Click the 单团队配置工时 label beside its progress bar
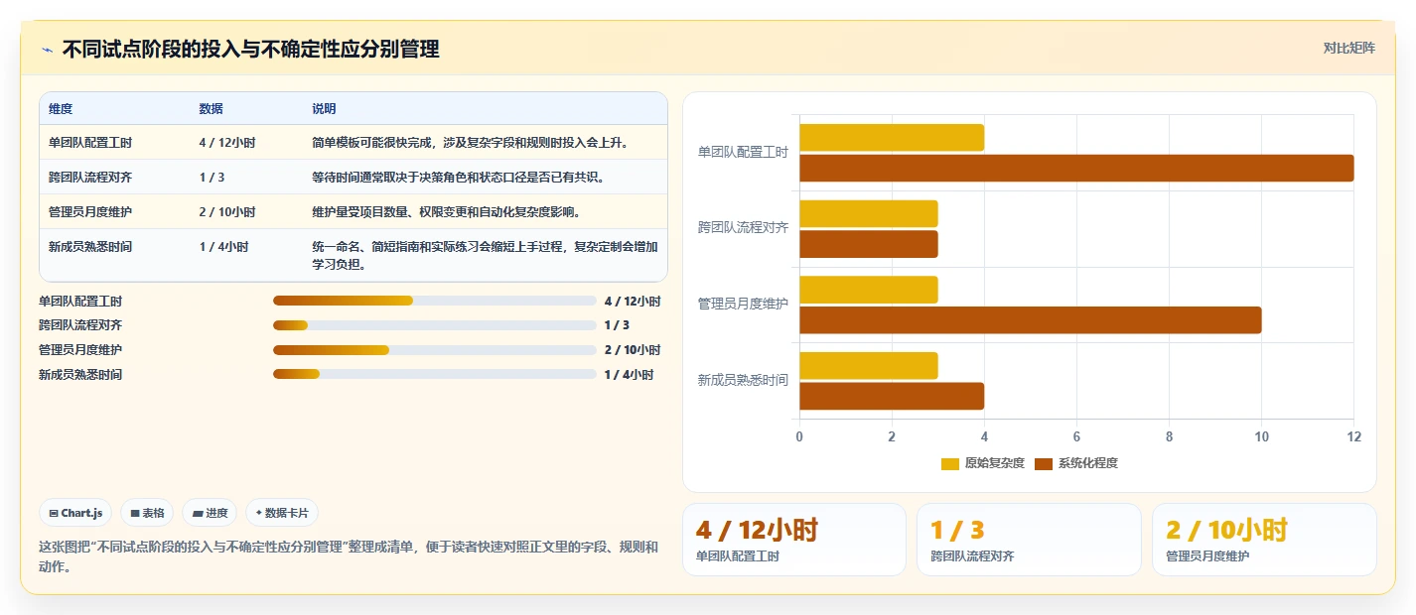Viewport: 1416px width, 615px height. [x=80, y=302]
